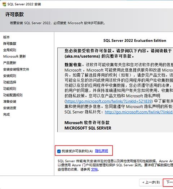
Task: Select the 产品更新 sidebar step
Action: point(10,63)
